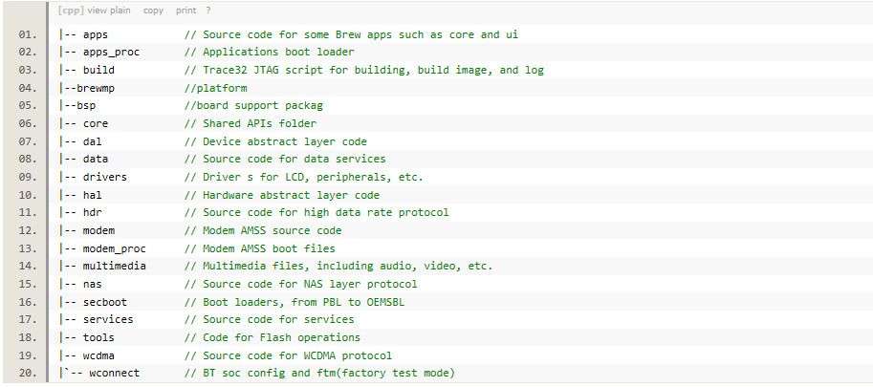Click the comment 'Code for Flash operations'
The image size is (873, 387).
click(281, 337)
